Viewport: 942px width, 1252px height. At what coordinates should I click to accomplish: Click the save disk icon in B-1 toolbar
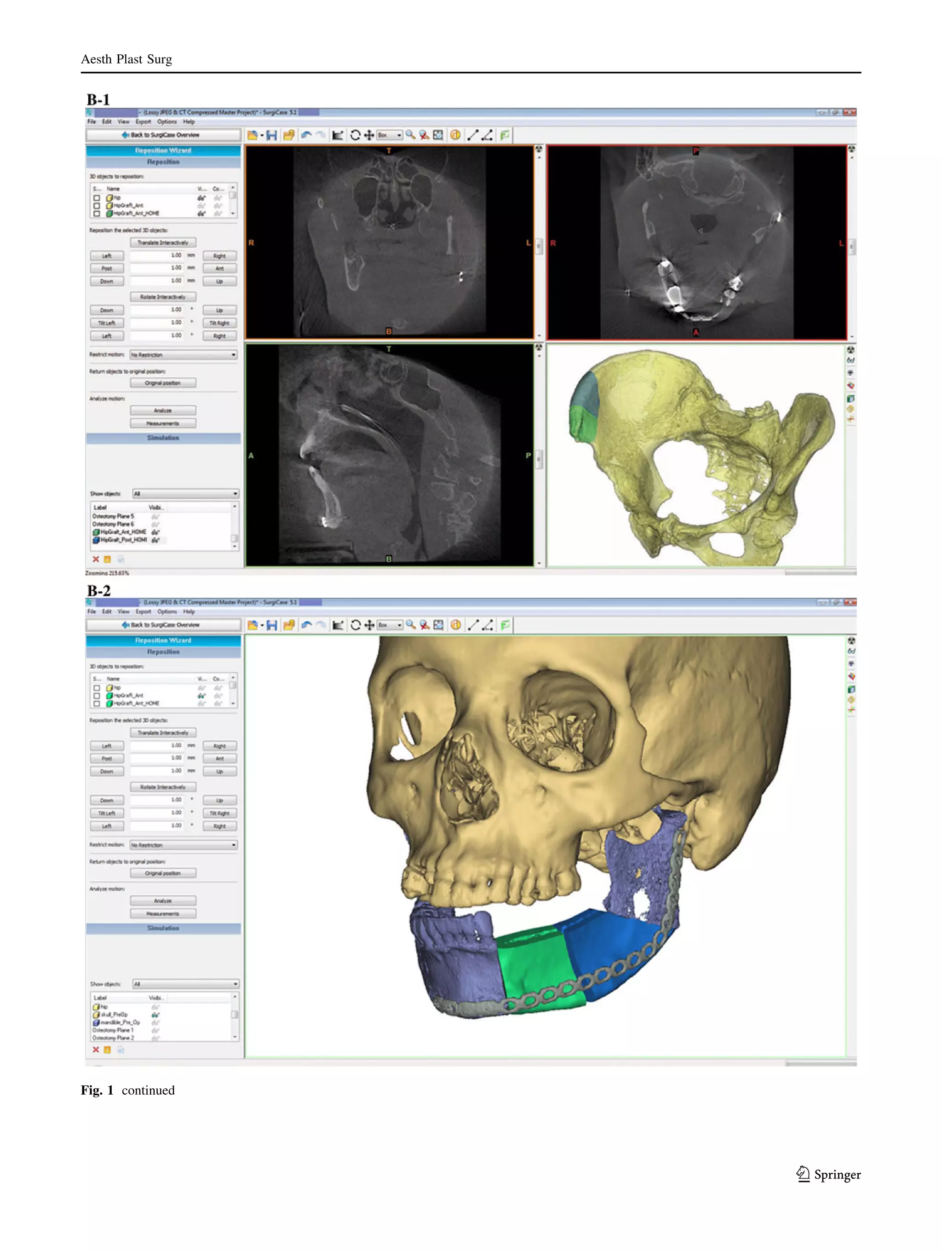(x=271, y=135)
